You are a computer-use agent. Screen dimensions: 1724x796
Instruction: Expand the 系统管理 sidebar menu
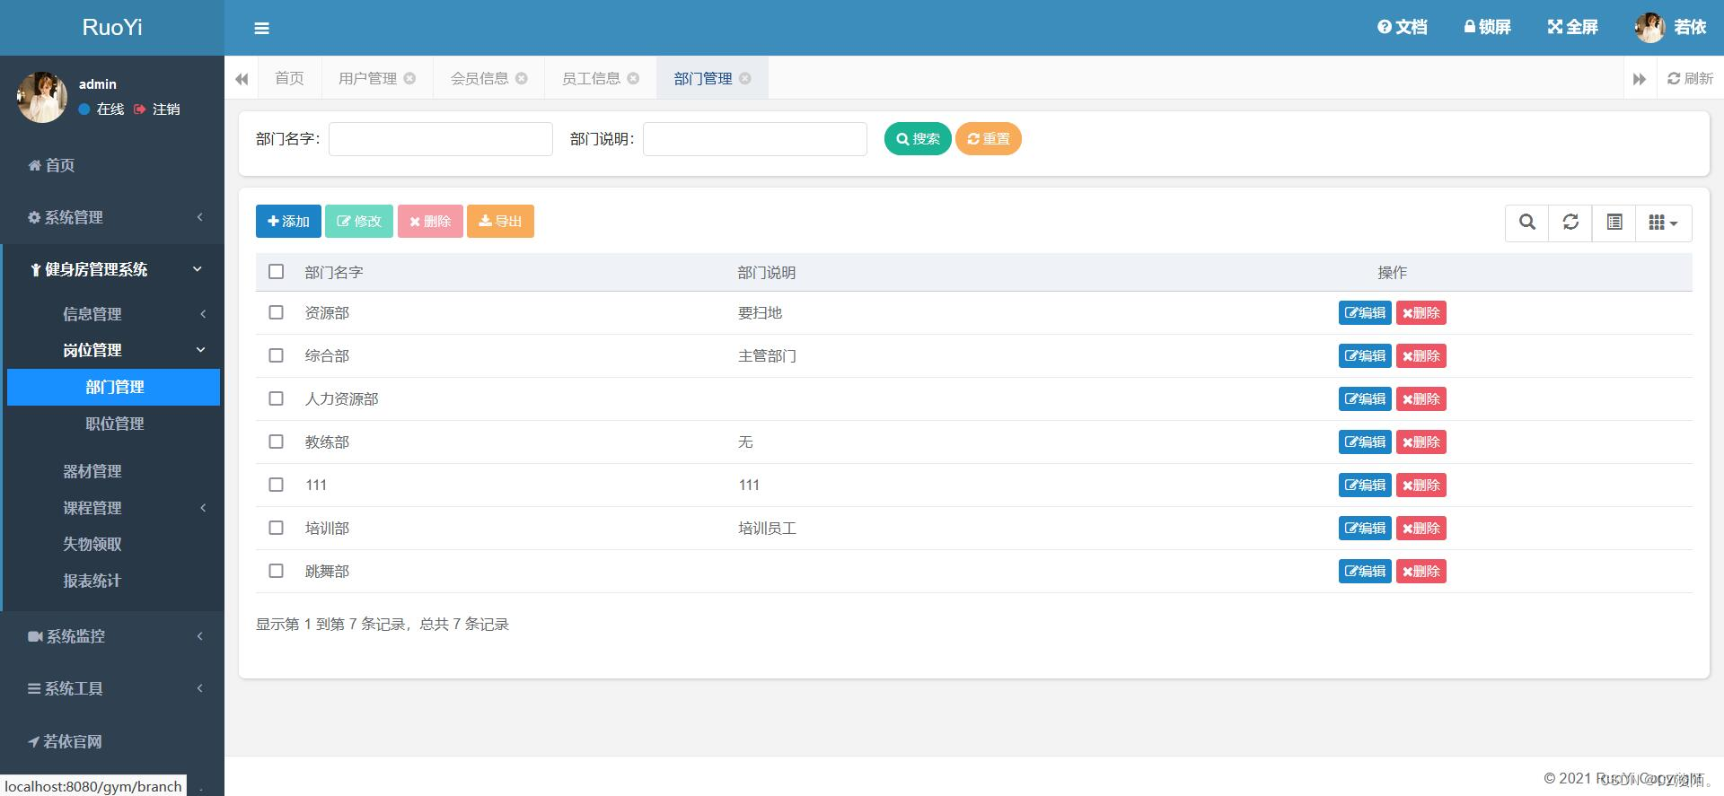112,217
